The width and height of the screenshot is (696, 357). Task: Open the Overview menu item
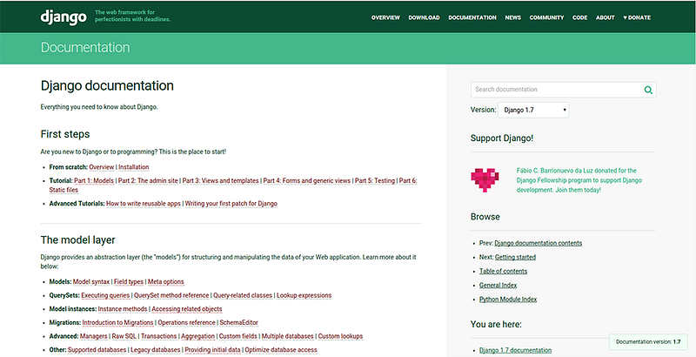385,17
